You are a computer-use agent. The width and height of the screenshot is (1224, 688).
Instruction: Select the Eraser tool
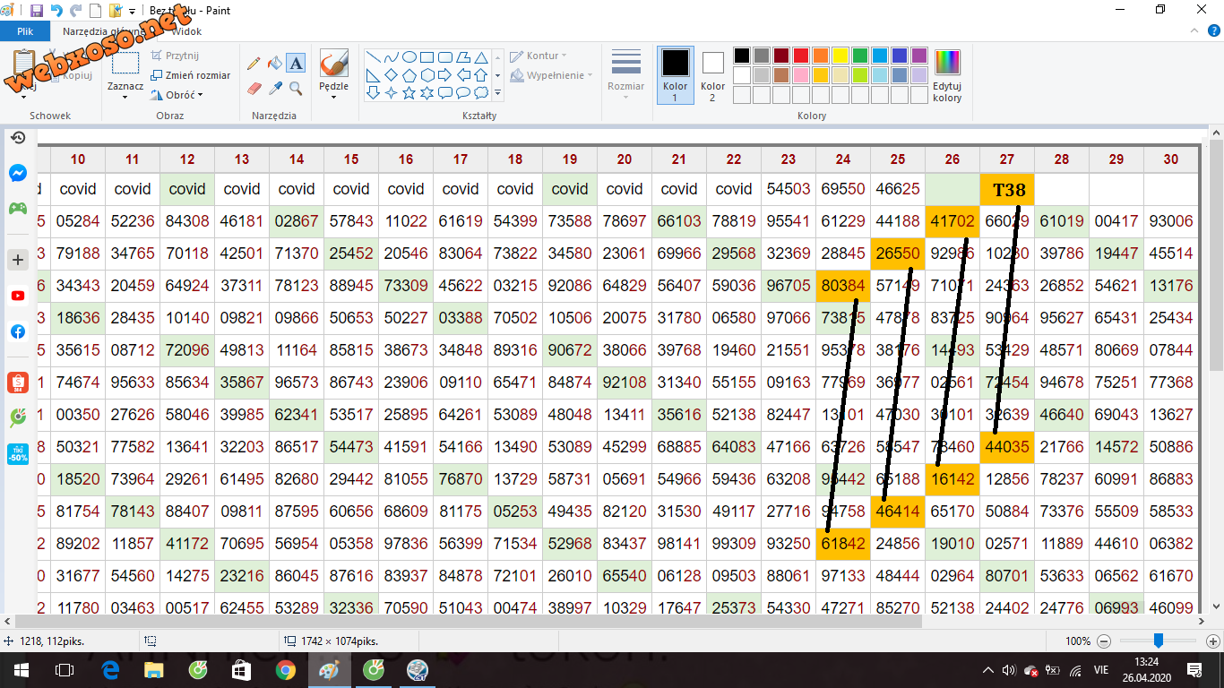254,89
